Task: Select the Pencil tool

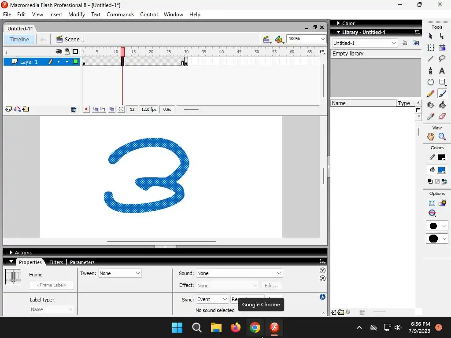Action: tap(430, 93)
